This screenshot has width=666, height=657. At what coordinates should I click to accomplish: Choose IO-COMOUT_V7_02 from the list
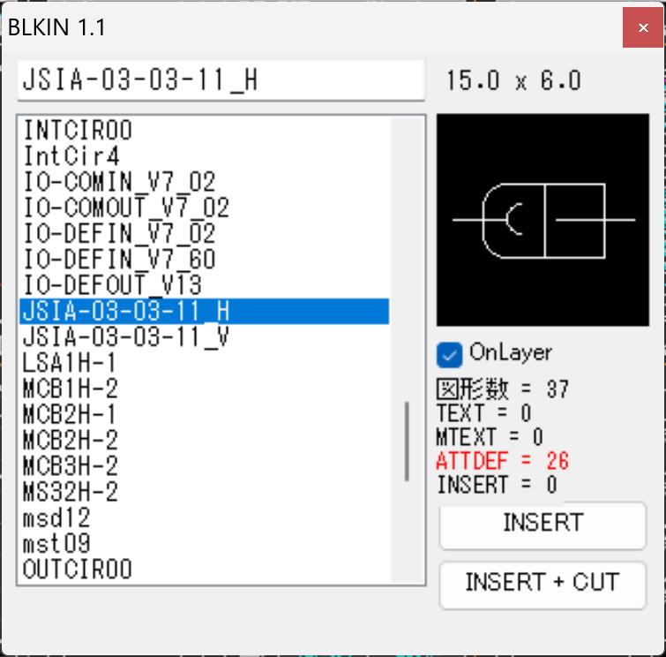click(x=126, y=208)
